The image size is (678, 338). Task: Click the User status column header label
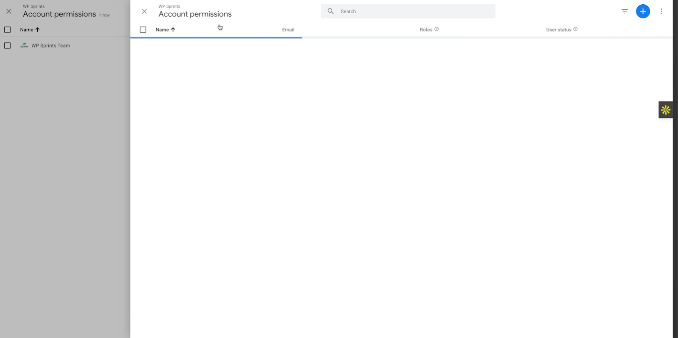click(559, 30)
